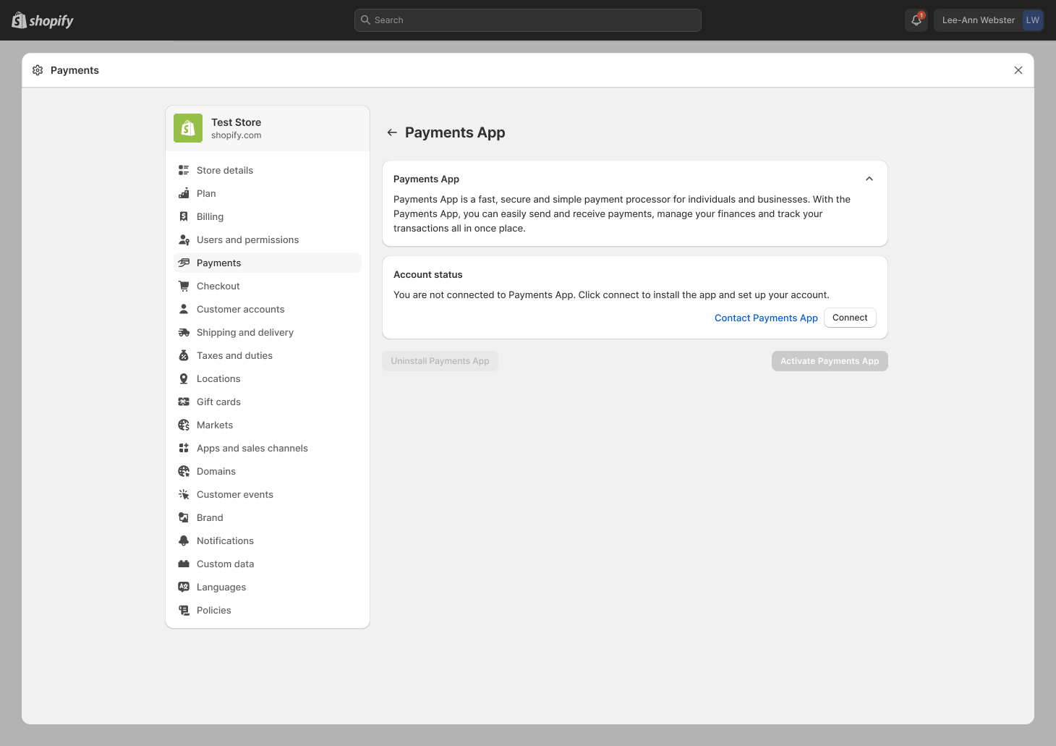The height and width of the screenshot is (746, 1056).
Task: Click the Notifications bell icon in sidebar
Action: 184,541
